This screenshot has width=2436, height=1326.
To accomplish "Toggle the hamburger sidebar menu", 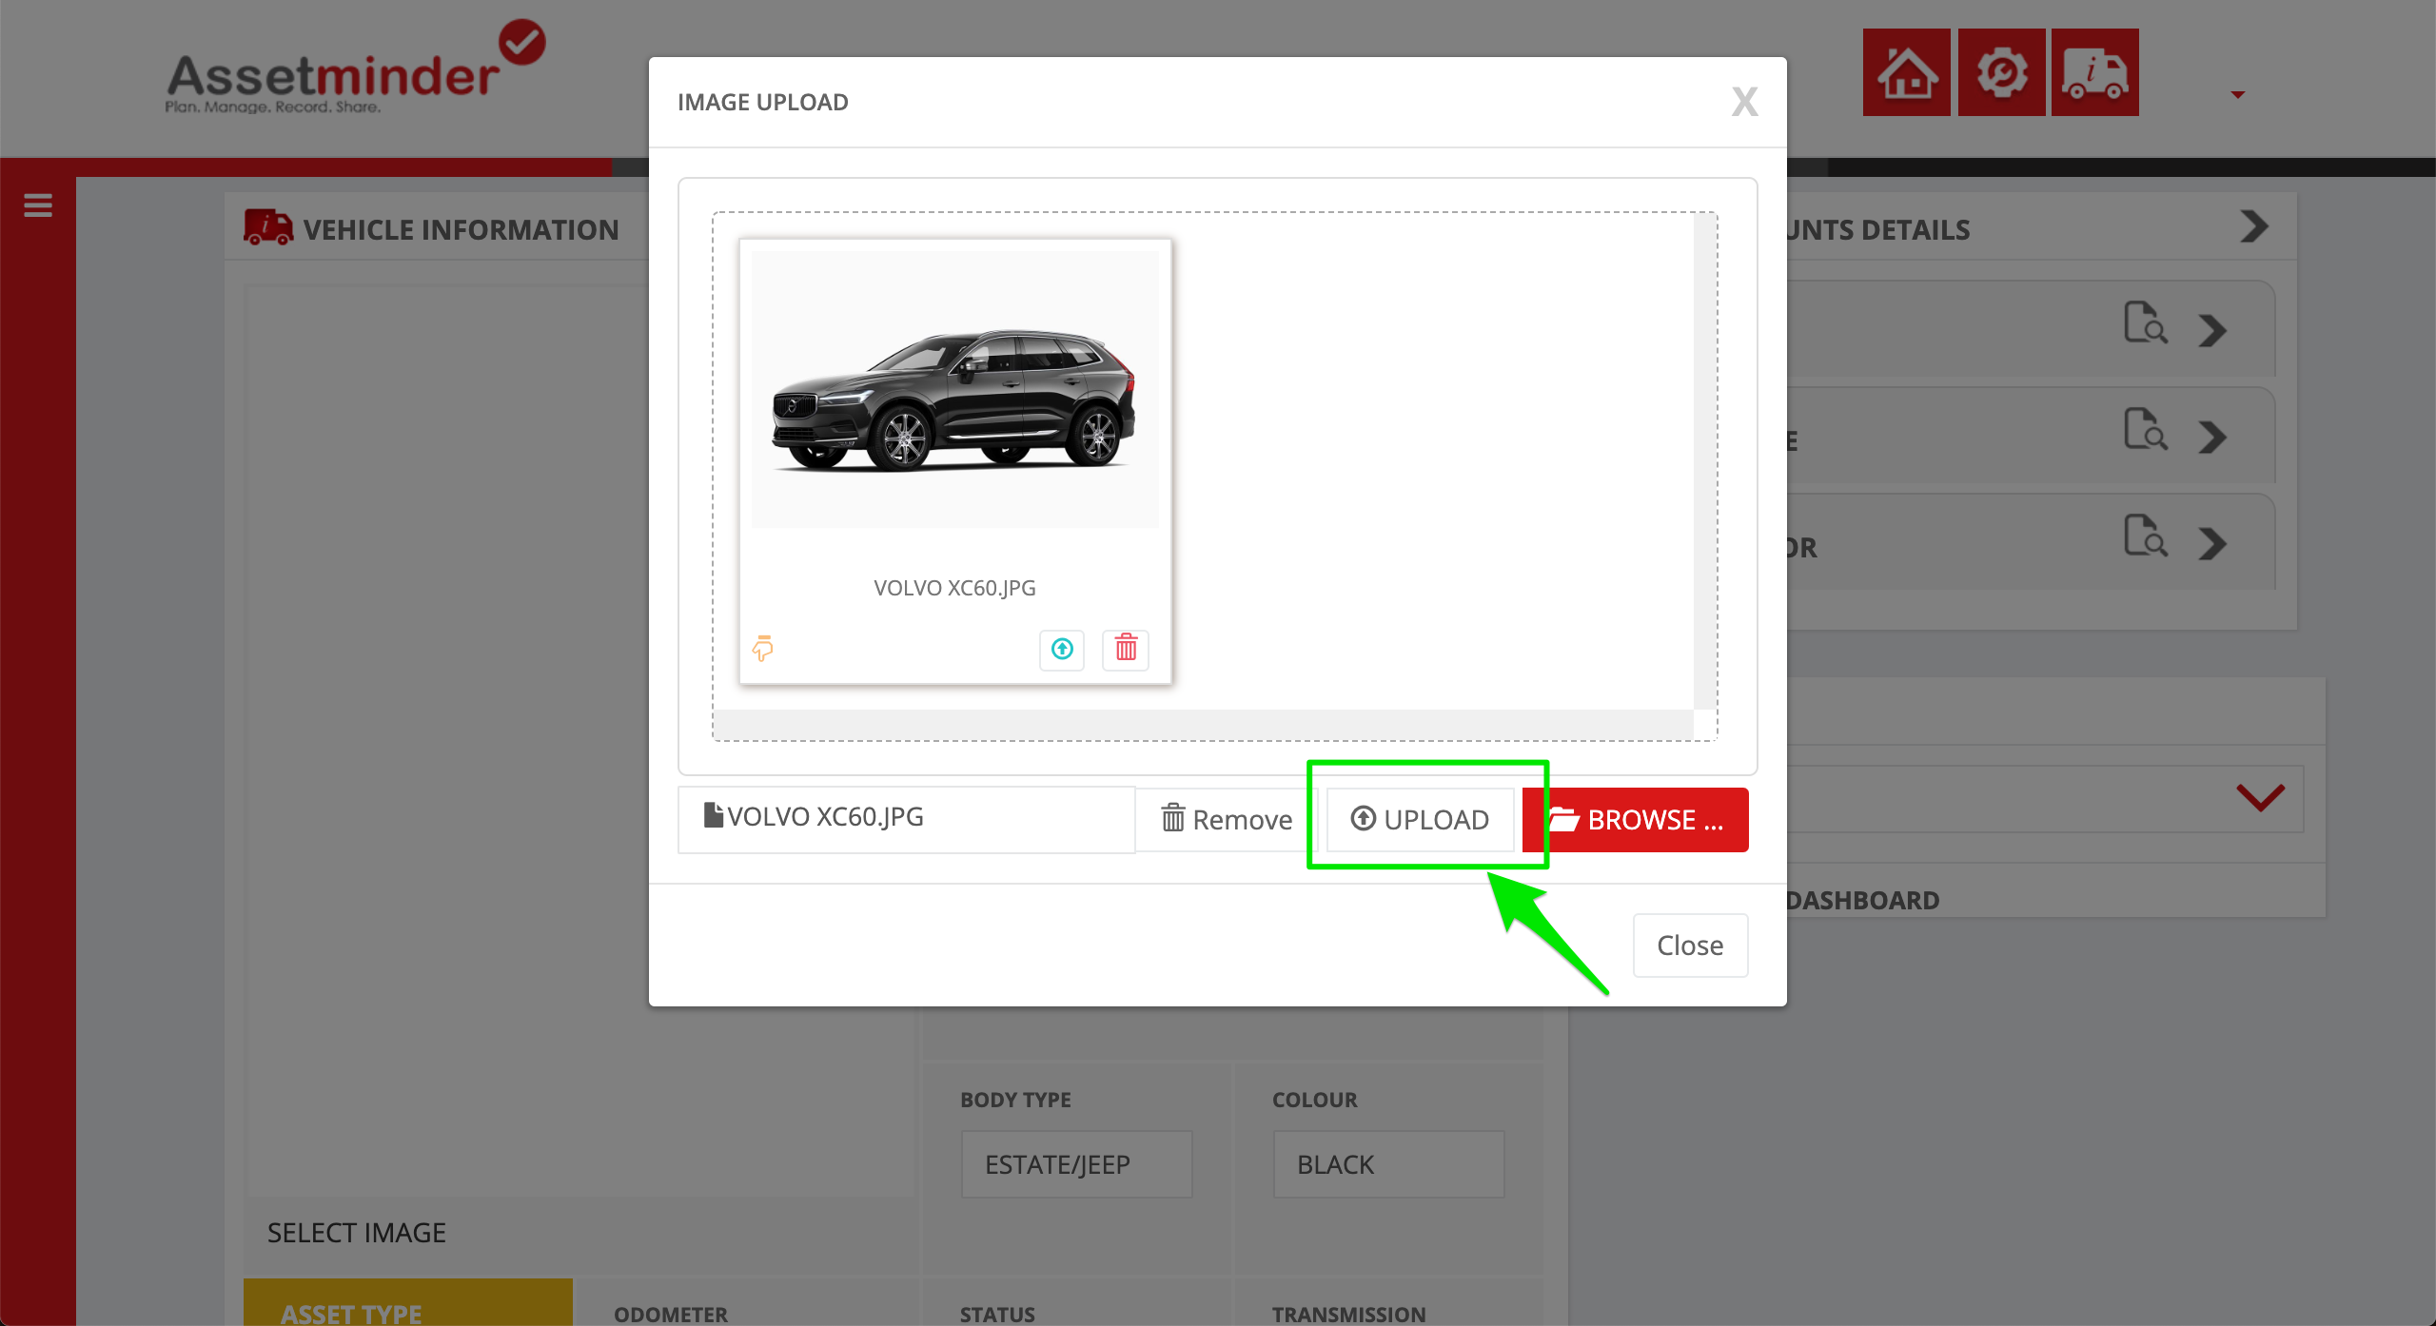I will point(38,205).
